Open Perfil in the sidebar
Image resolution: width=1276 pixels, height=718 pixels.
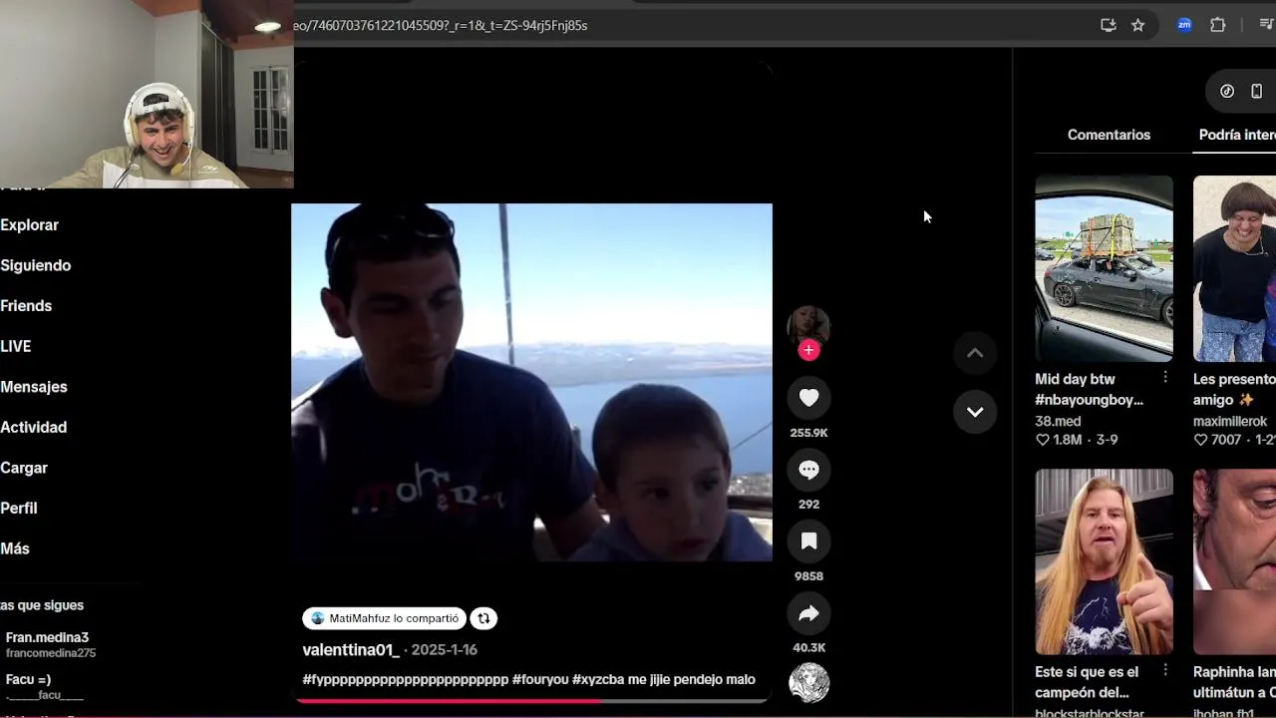pyautogui.click(x=19, y=509)
